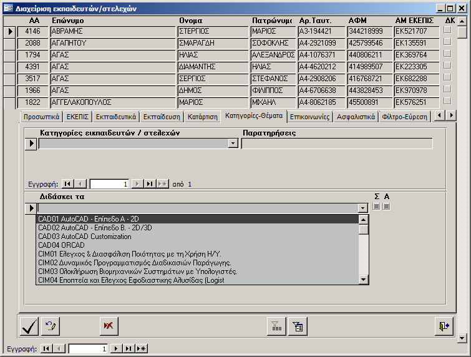Click the filter by form icon

click(297, 326)
